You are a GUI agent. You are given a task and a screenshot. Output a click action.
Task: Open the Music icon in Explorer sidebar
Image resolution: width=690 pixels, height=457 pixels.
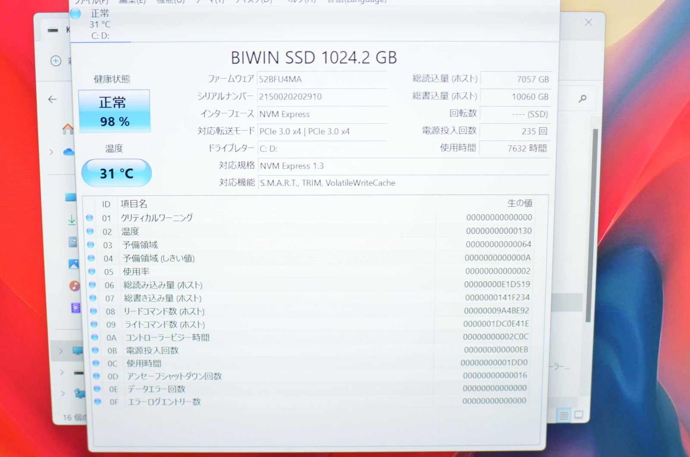point(75,285)
